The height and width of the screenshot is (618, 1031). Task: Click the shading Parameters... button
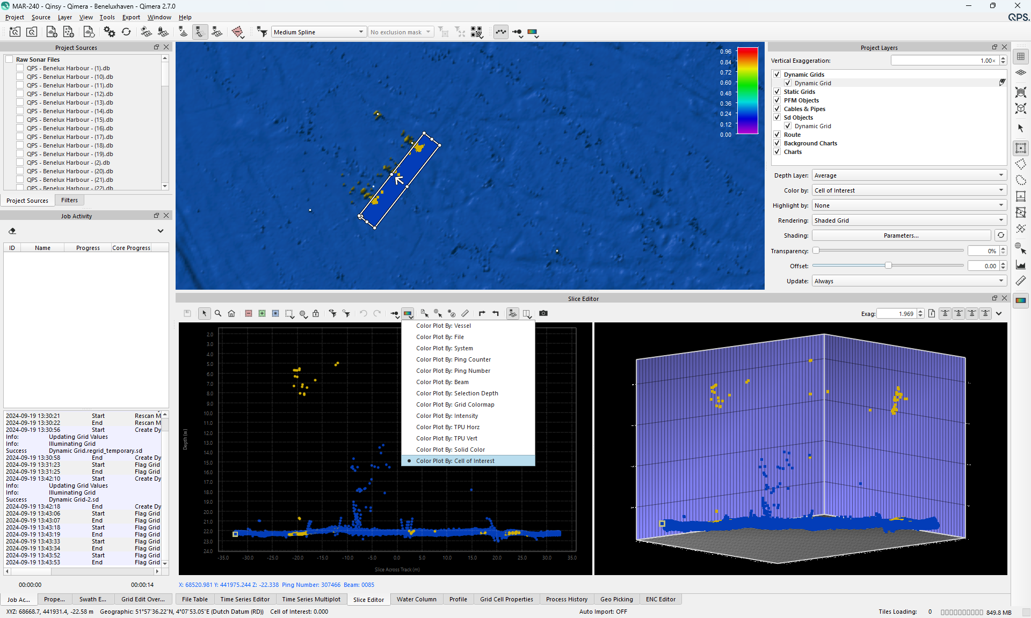(901, 236)
